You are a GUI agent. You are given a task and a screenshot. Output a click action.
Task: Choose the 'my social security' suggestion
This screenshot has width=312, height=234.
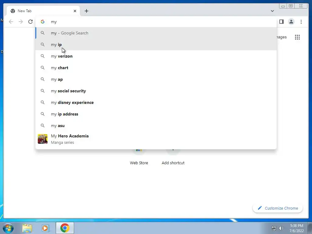click(x=156, y=91)
